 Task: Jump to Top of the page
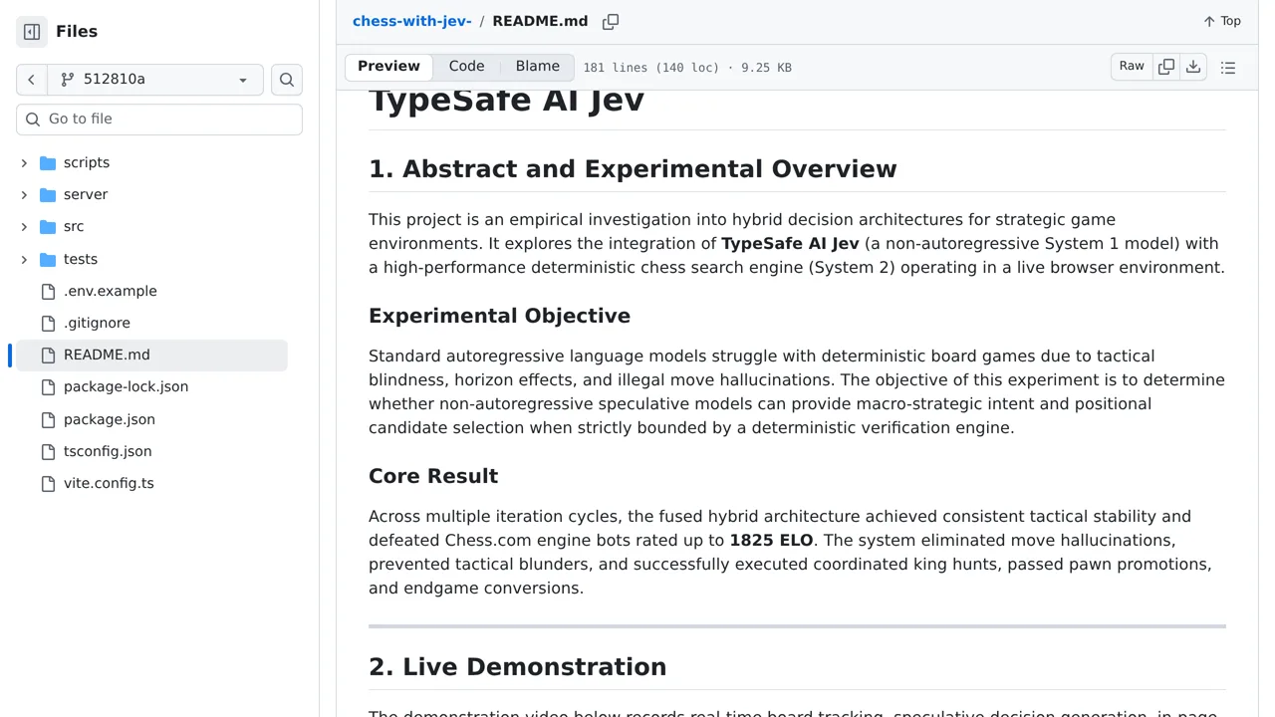1221,21
